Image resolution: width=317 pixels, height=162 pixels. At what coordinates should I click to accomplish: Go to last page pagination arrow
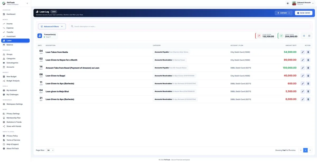click(x=310, y=150)
